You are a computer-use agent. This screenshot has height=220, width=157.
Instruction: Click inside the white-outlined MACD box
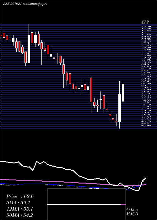point(86,204)
